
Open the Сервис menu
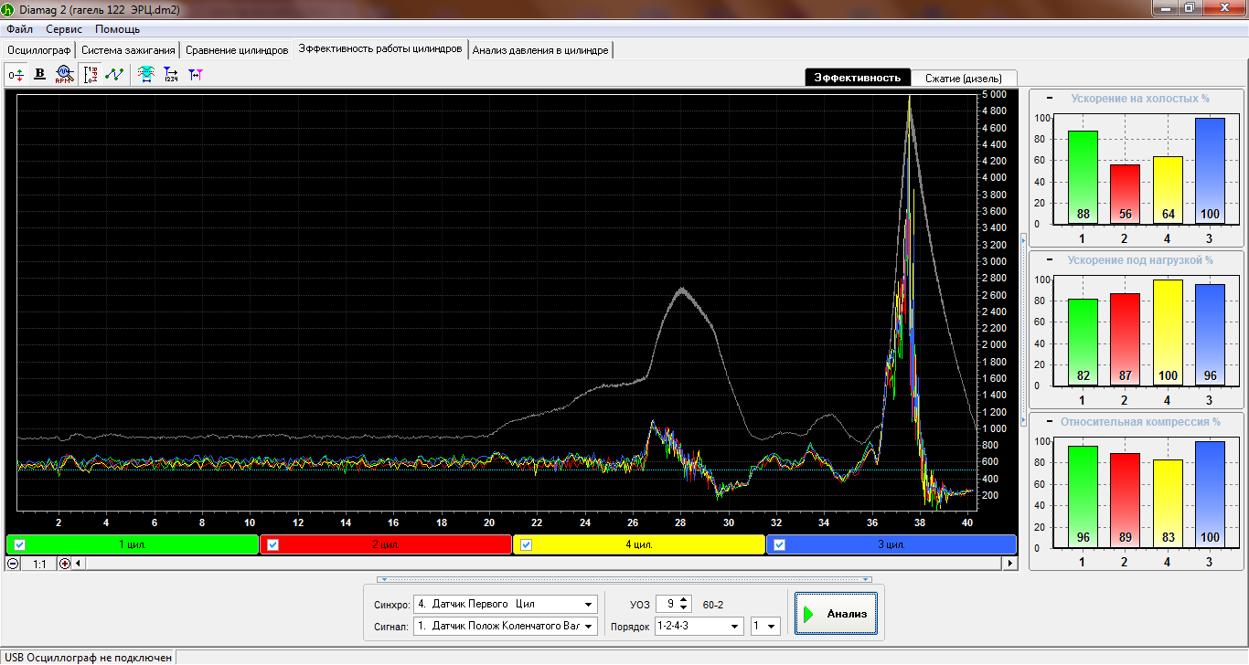tap(64, 29)
